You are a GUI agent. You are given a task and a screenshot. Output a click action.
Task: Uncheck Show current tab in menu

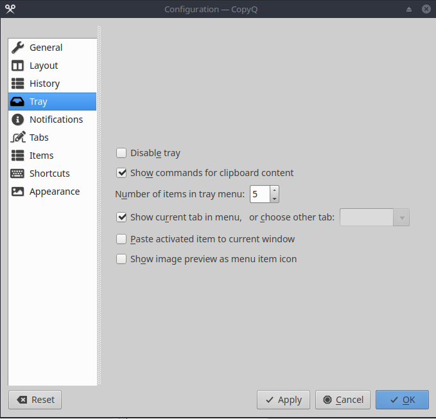pyautogui.click(x=121, y=217)
